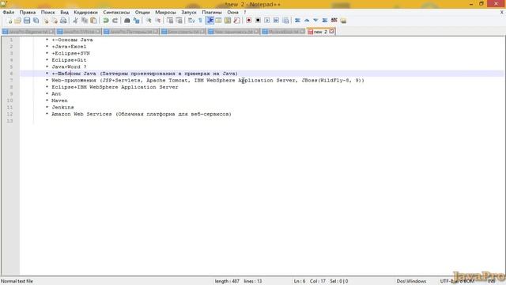
Task: Click the Zoom In toolbar icon
Action: pos(149,21)
